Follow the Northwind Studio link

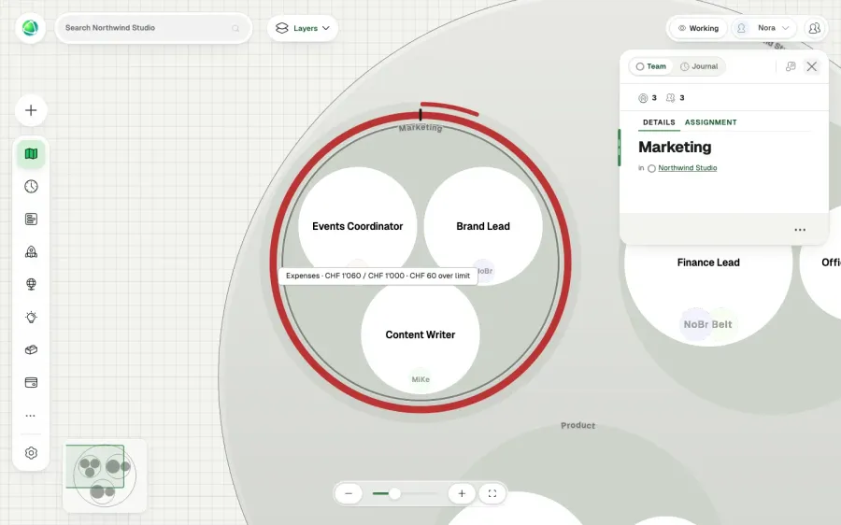(687, 168)
